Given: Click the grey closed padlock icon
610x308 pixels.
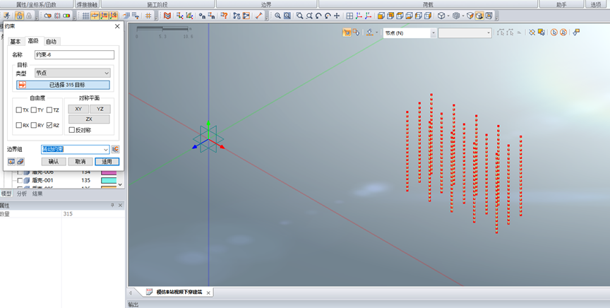Looking at the screenshot, I should [x=29, y=16].
